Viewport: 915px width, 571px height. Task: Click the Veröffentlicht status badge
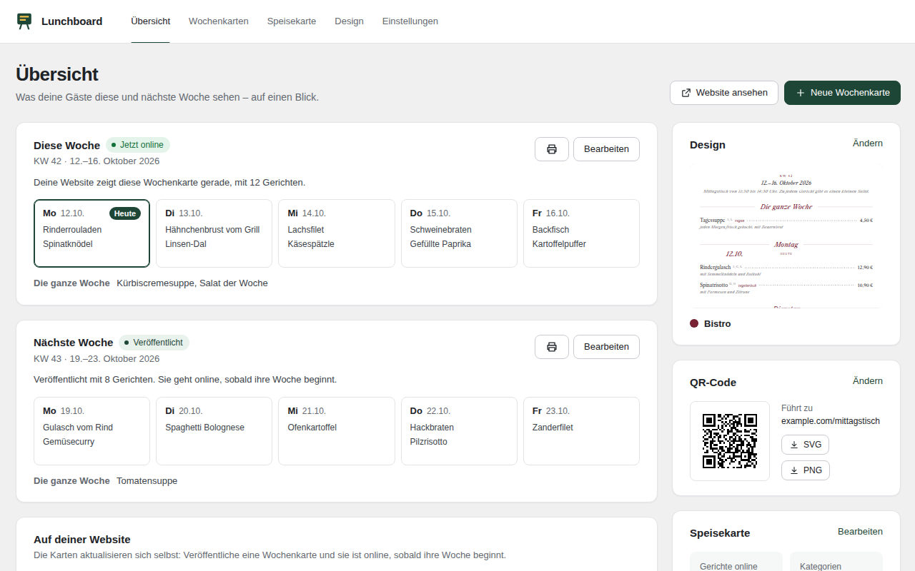tap(154, 343)
